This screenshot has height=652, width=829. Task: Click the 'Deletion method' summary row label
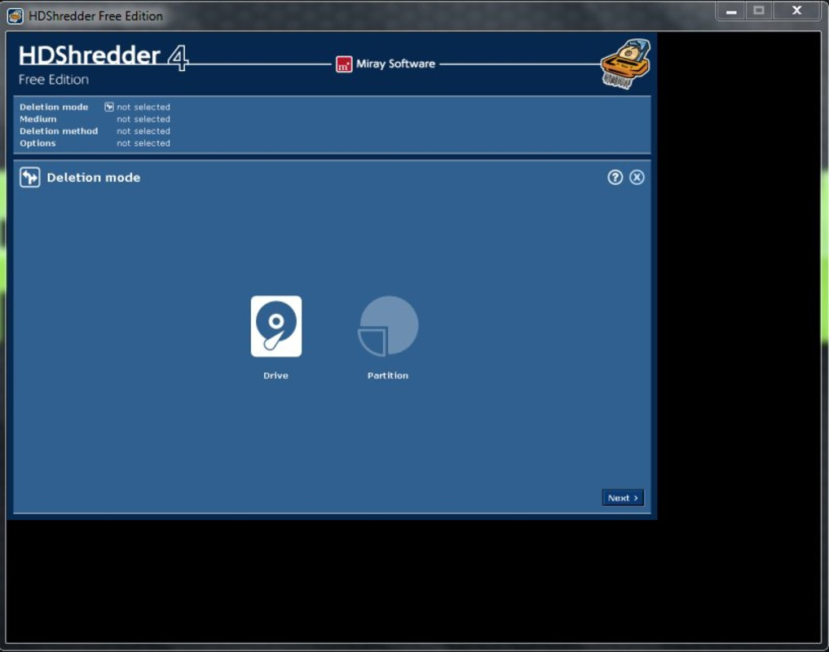[59, 131]
